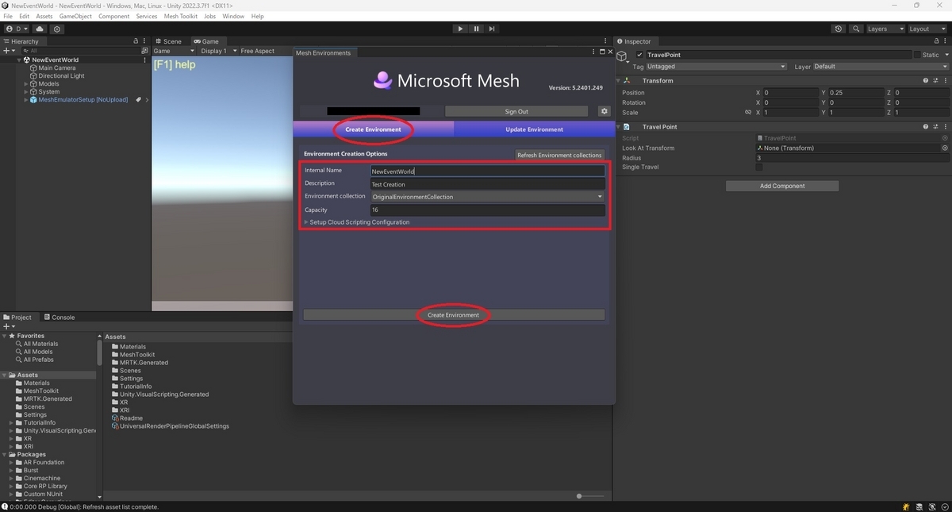Open the MeshEmulatorSetup prefab arrow

[147, 99]
